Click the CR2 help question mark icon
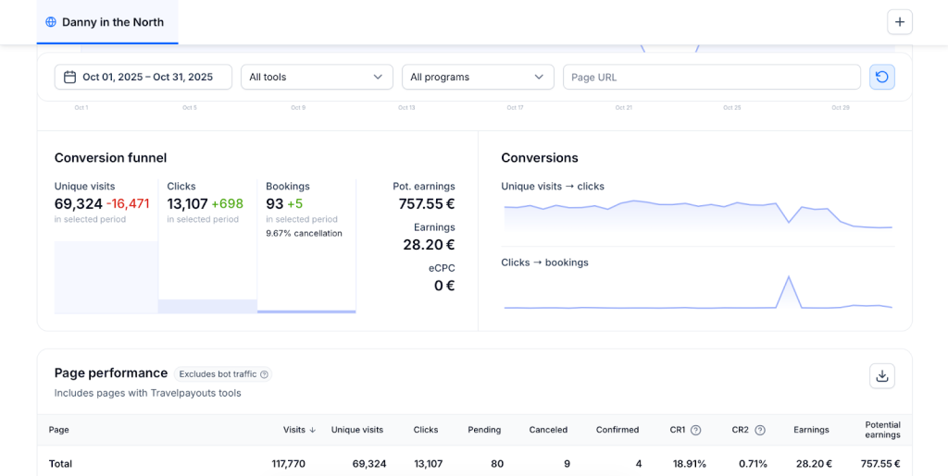 pyautogui.click(x=760, y=430)
